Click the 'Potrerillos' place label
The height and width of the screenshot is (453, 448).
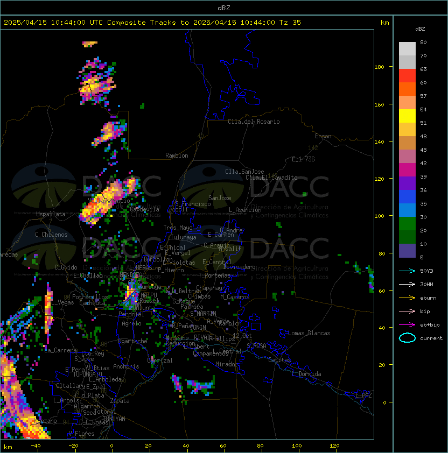click(90, 297)
